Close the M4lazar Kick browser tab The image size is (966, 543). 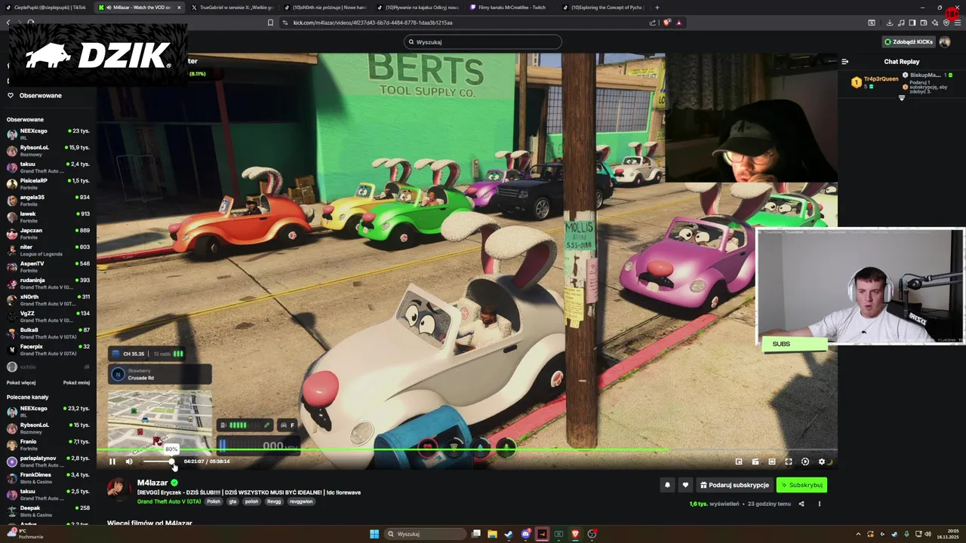pyautogui.click(x=179, y=8)
